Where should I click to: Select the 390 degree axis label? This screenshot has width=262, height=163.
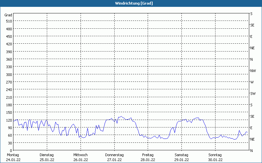click(x=9, y=52)
